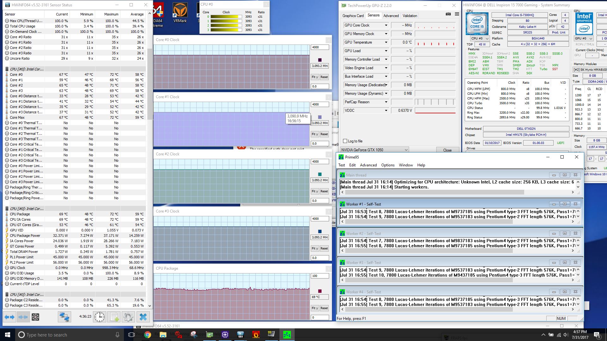Open the CPU #0 selector dropdown

pyautogui.click(x=479, y=39)
